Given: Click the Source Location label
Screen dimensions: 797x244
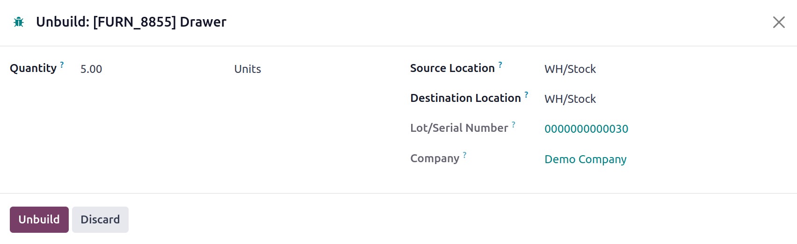Looking at the screenshot, I should (452, 68).
